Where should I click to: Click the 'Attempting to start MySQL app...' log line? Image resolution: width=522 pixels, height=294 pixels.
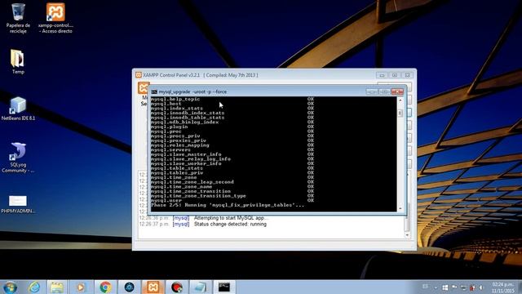coord(230,218)
